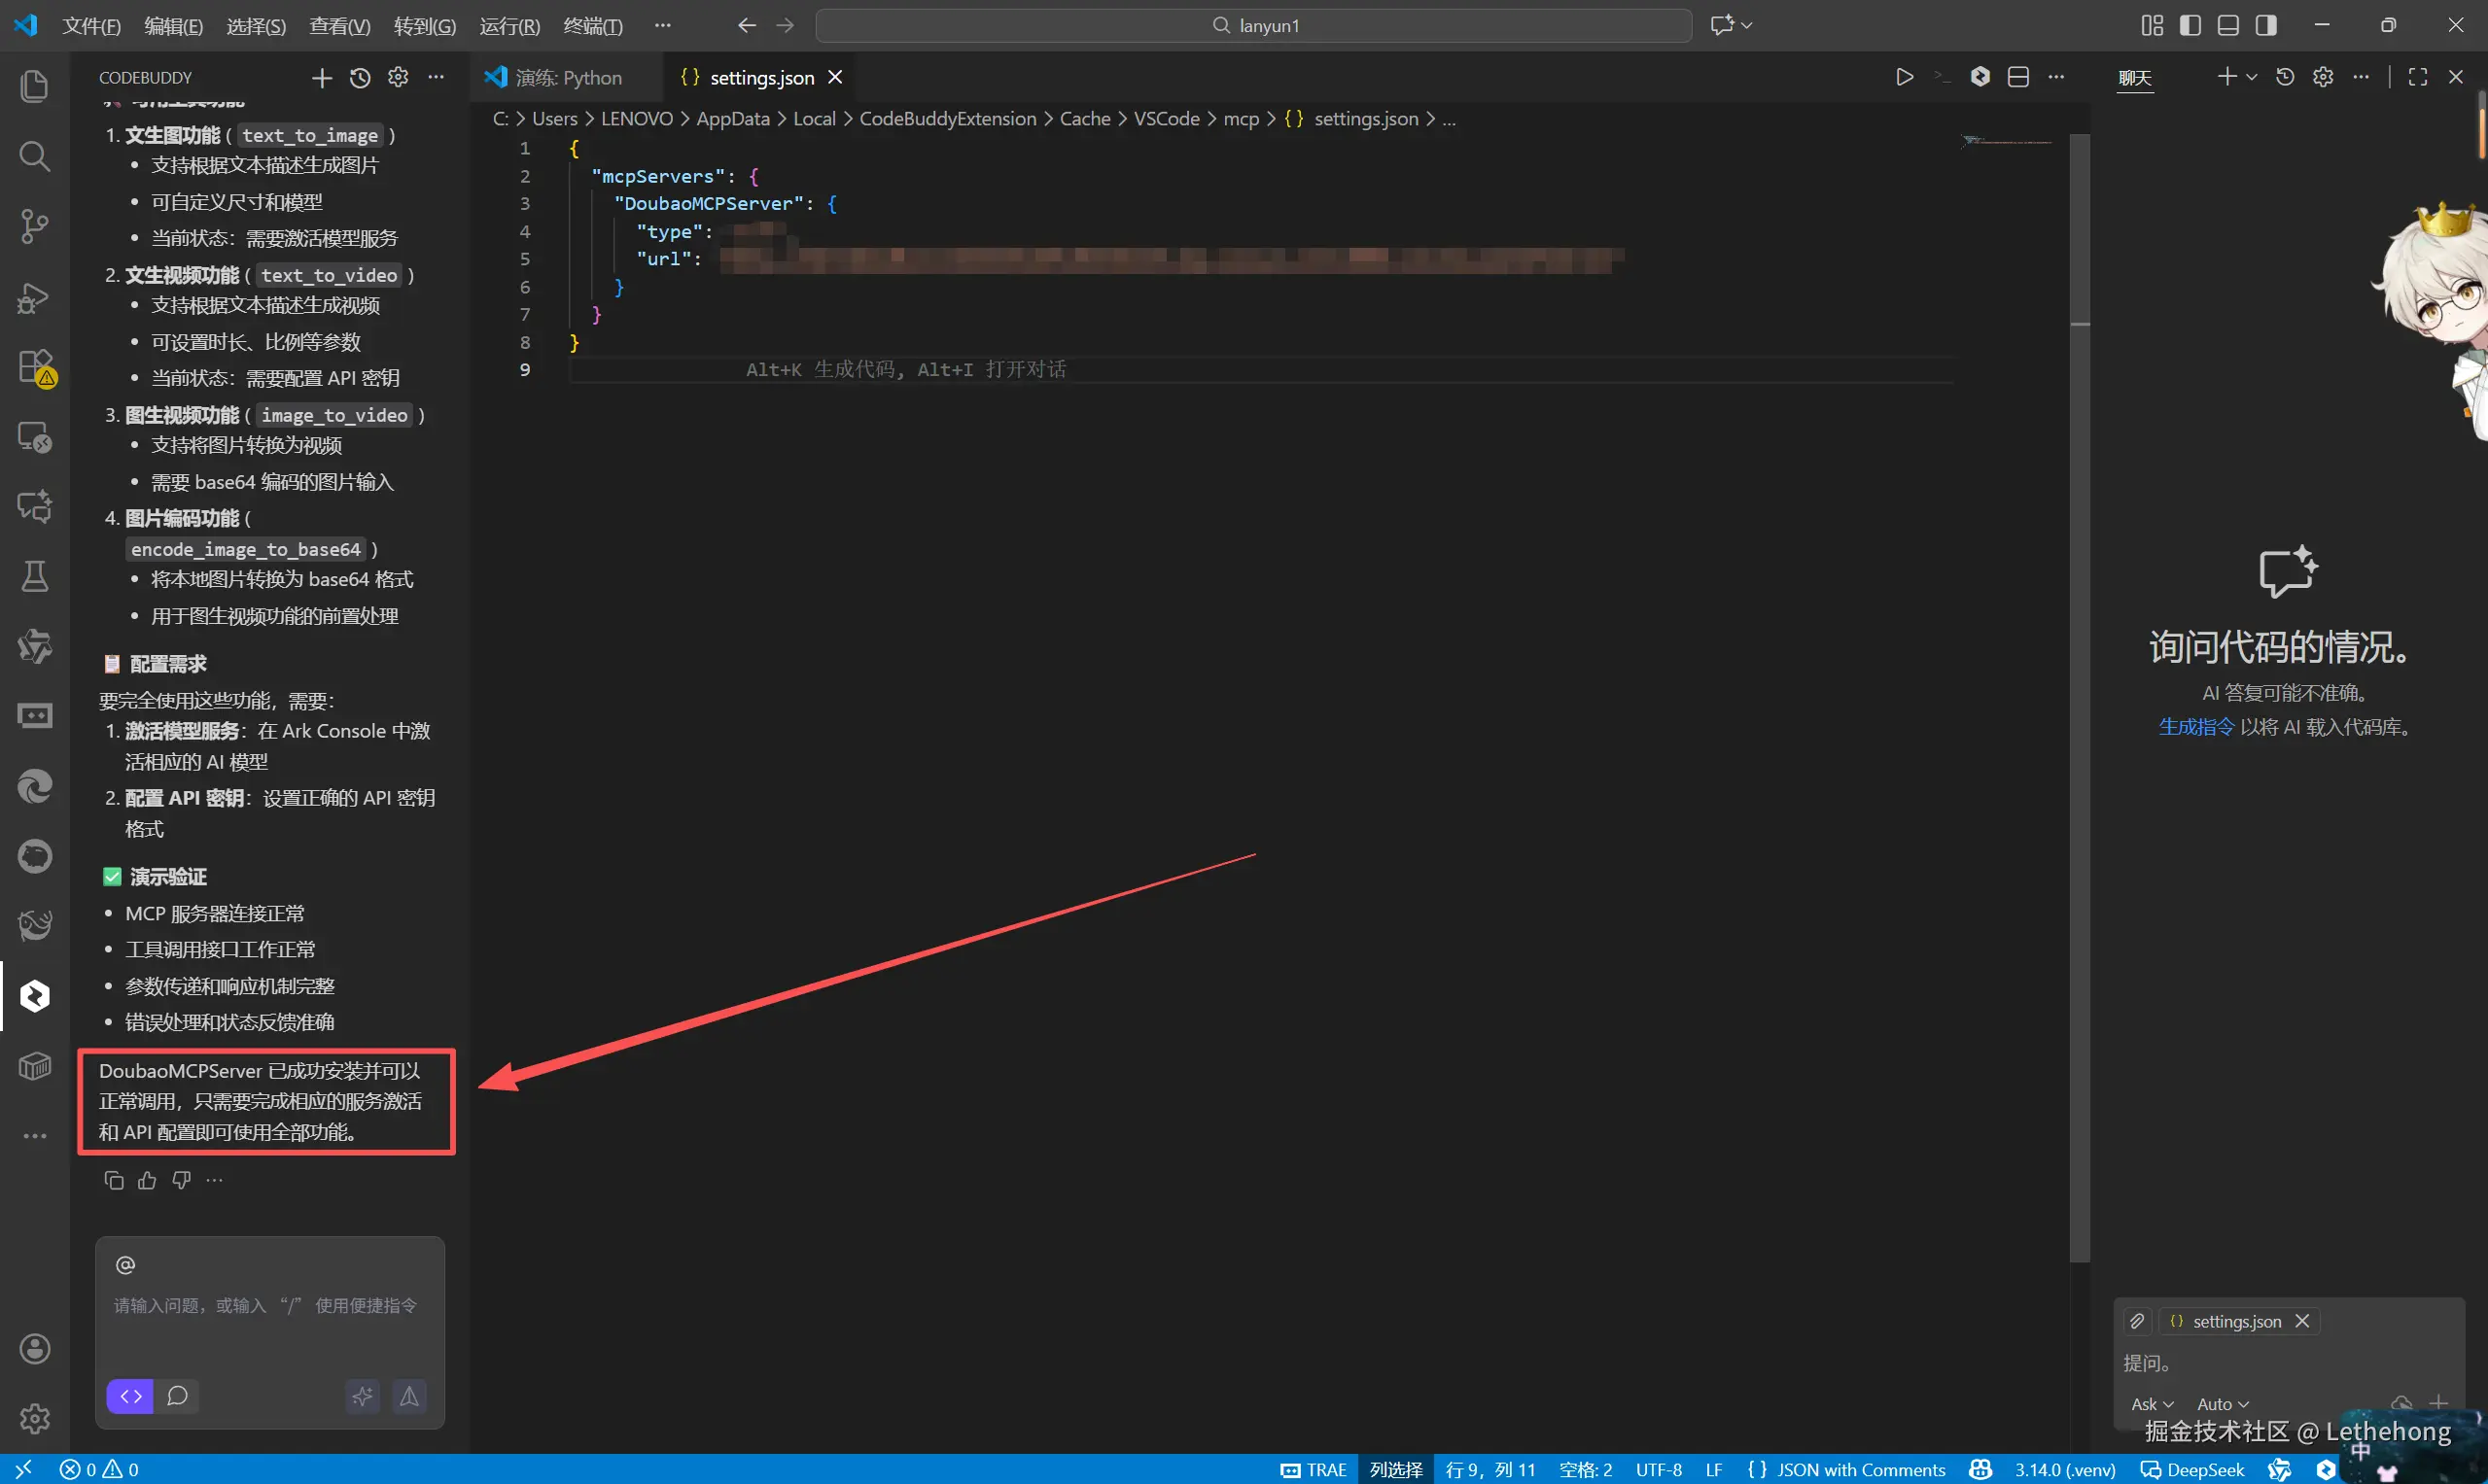Start a new CodeBuddy chat with plus

[x=321, y=77]
